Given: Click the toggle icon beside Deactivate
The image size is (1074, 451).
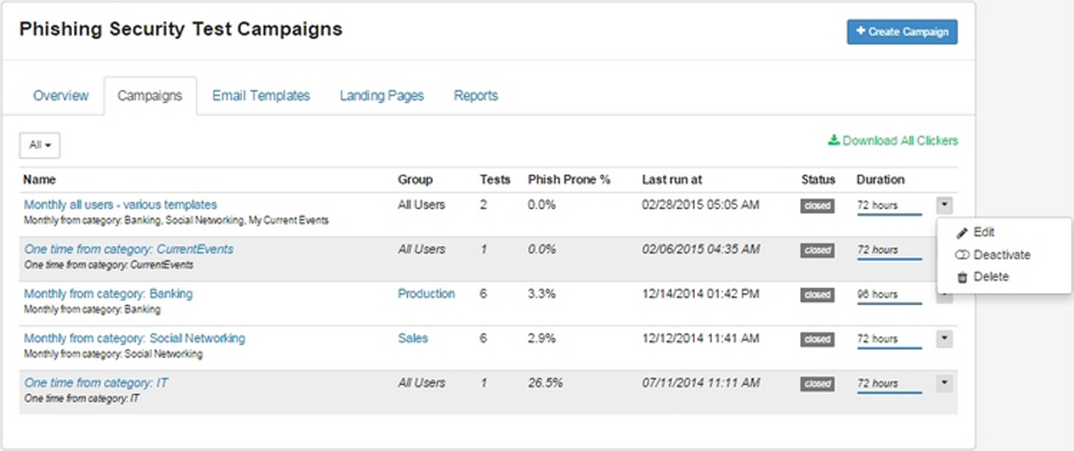Looking at the screenshot, I should point(962,255).
